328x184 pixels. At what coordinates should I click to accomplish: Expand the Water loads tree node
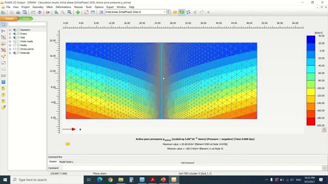point(10,41)
